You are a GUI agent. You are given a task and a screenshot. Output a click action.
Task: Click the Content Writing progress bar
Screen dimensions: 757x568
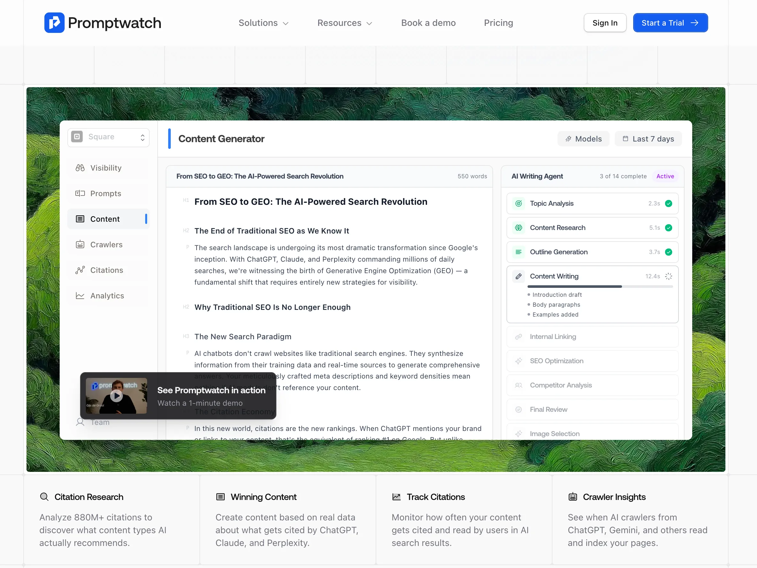point(600,287)
